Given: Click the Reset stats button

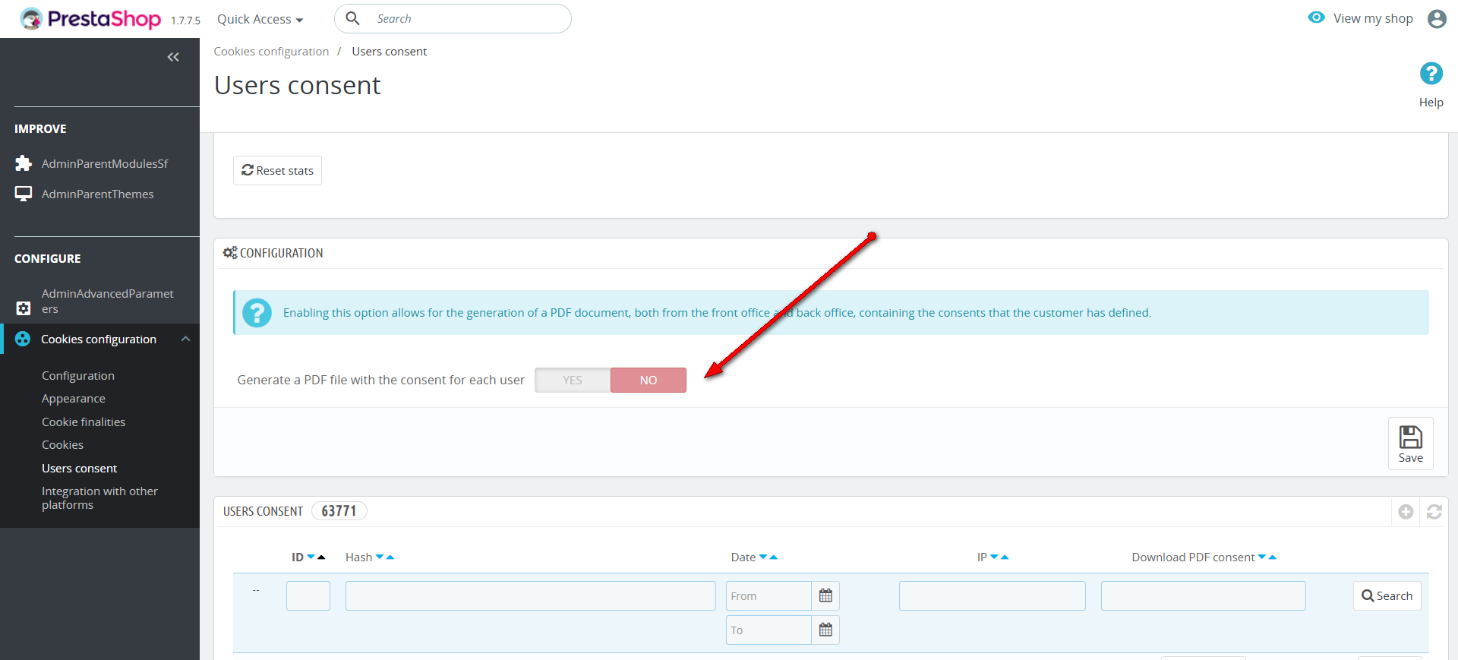Looking at the screenshot, I should tap(277, 170).
